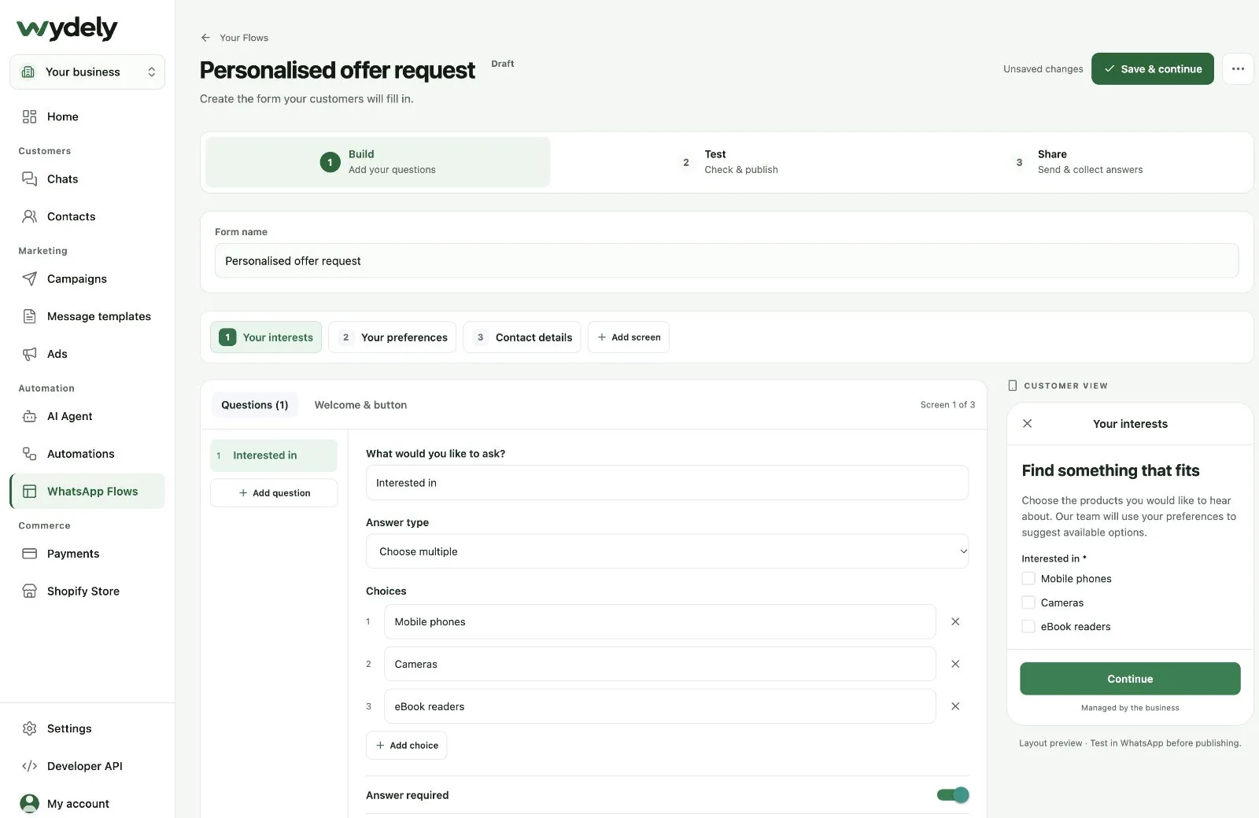Toggle the Answer required switch
Viewport: 1259px width, 818px height.
click(x=953, y=795)
